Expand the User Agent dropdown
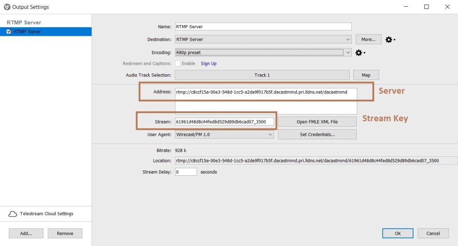Image resolution: width=458 pixels, height=246 pixels. [x=270, y=135]
